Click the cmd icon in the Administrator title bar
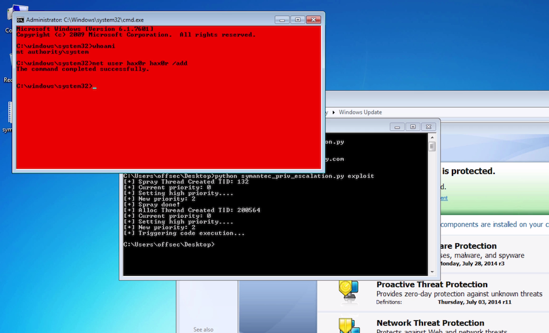Screen dimensions: 549x333 20,20
